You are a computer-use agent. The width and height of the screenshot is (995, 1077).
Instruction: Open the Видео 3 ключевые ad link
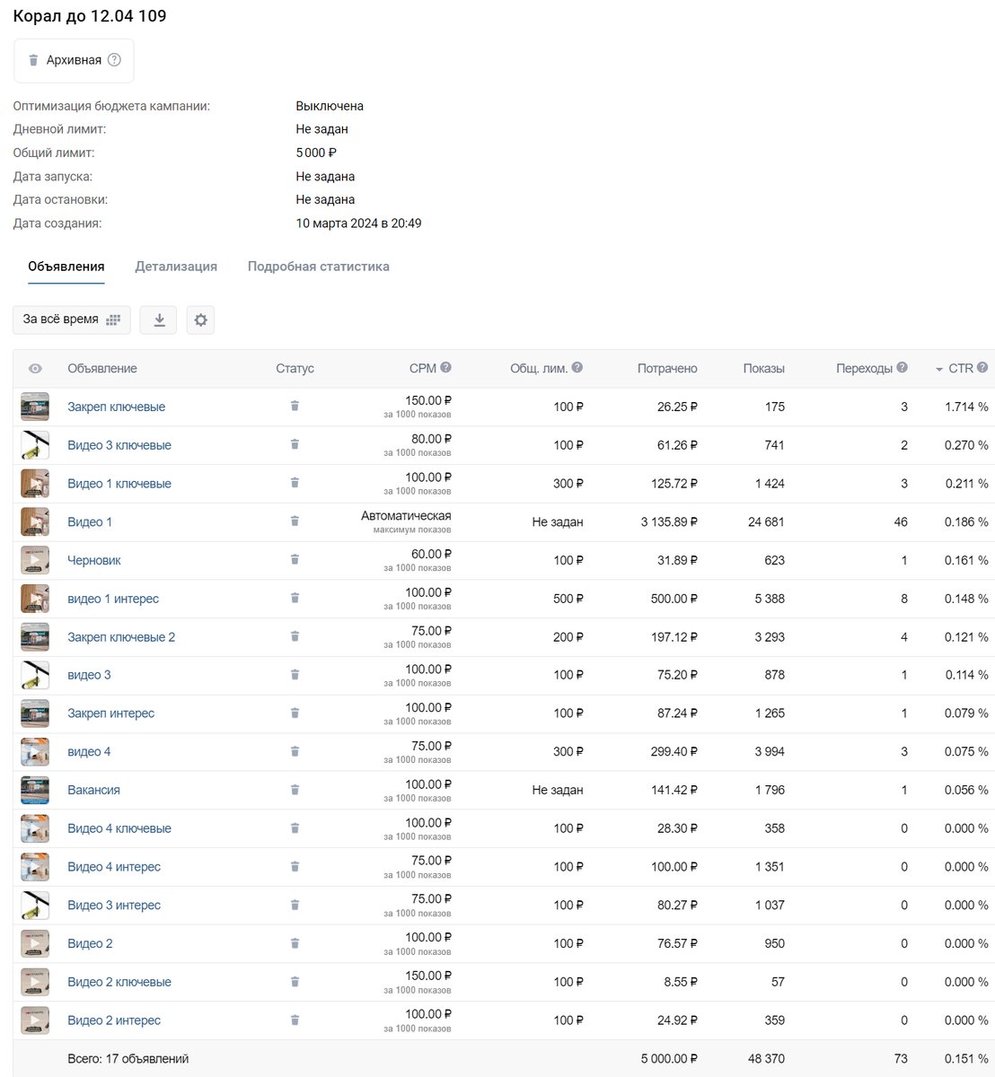click(119, 445)
